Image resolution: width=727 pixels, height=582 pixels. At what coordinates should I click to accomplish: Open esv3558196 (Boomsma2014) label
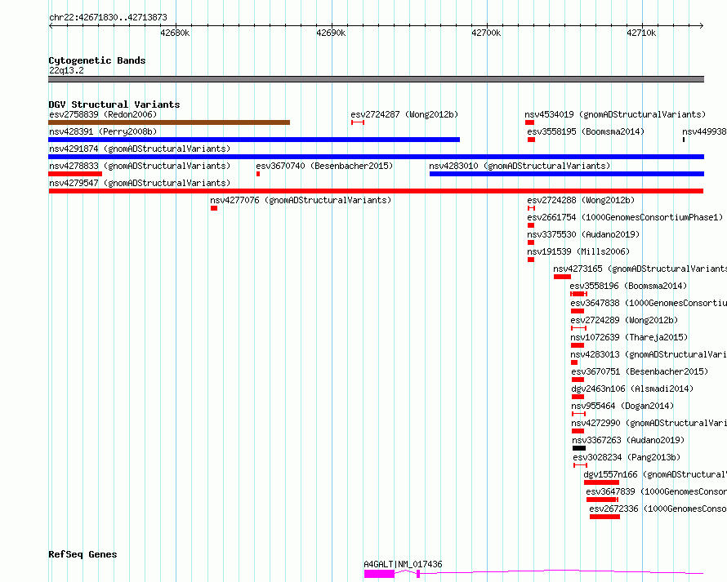click(628, 286)
